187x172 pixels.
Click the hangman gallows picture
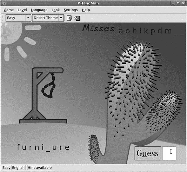[43, 95]
